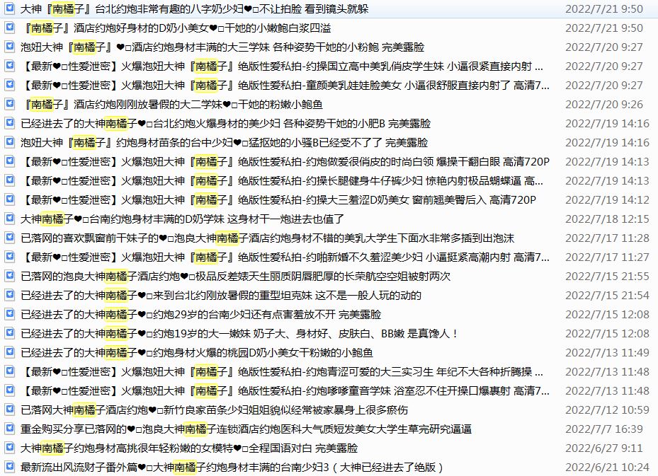Select the icon for the 2022/7/15 21:54 row

9,295
